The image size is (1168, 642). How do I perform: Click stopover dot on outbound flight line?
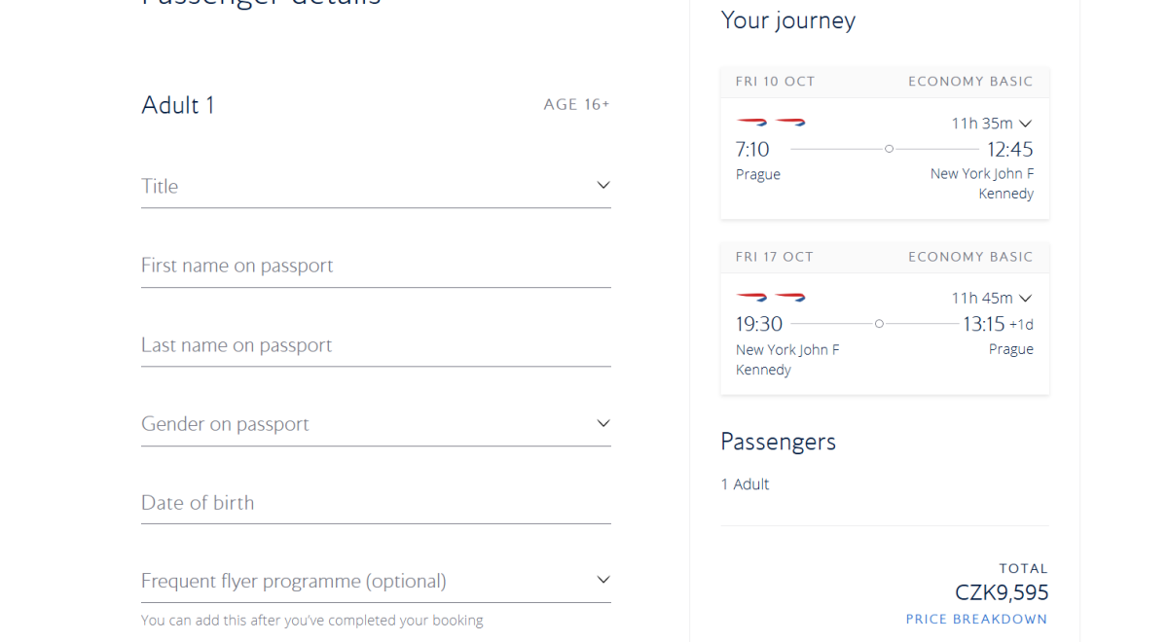pos(889,149)
